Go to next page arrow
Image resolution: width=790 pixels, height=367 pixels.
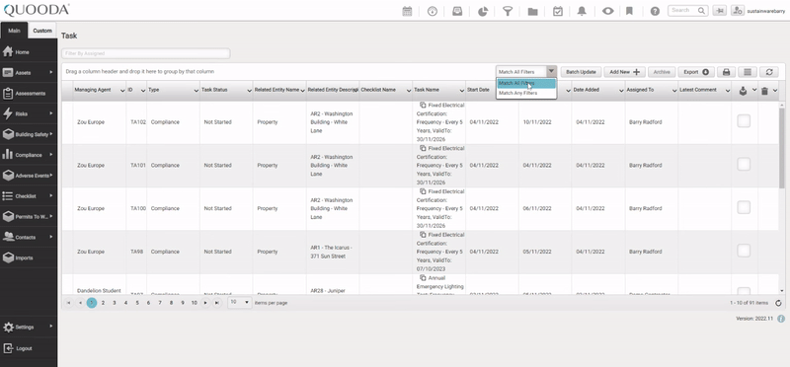tap(205, 303)
